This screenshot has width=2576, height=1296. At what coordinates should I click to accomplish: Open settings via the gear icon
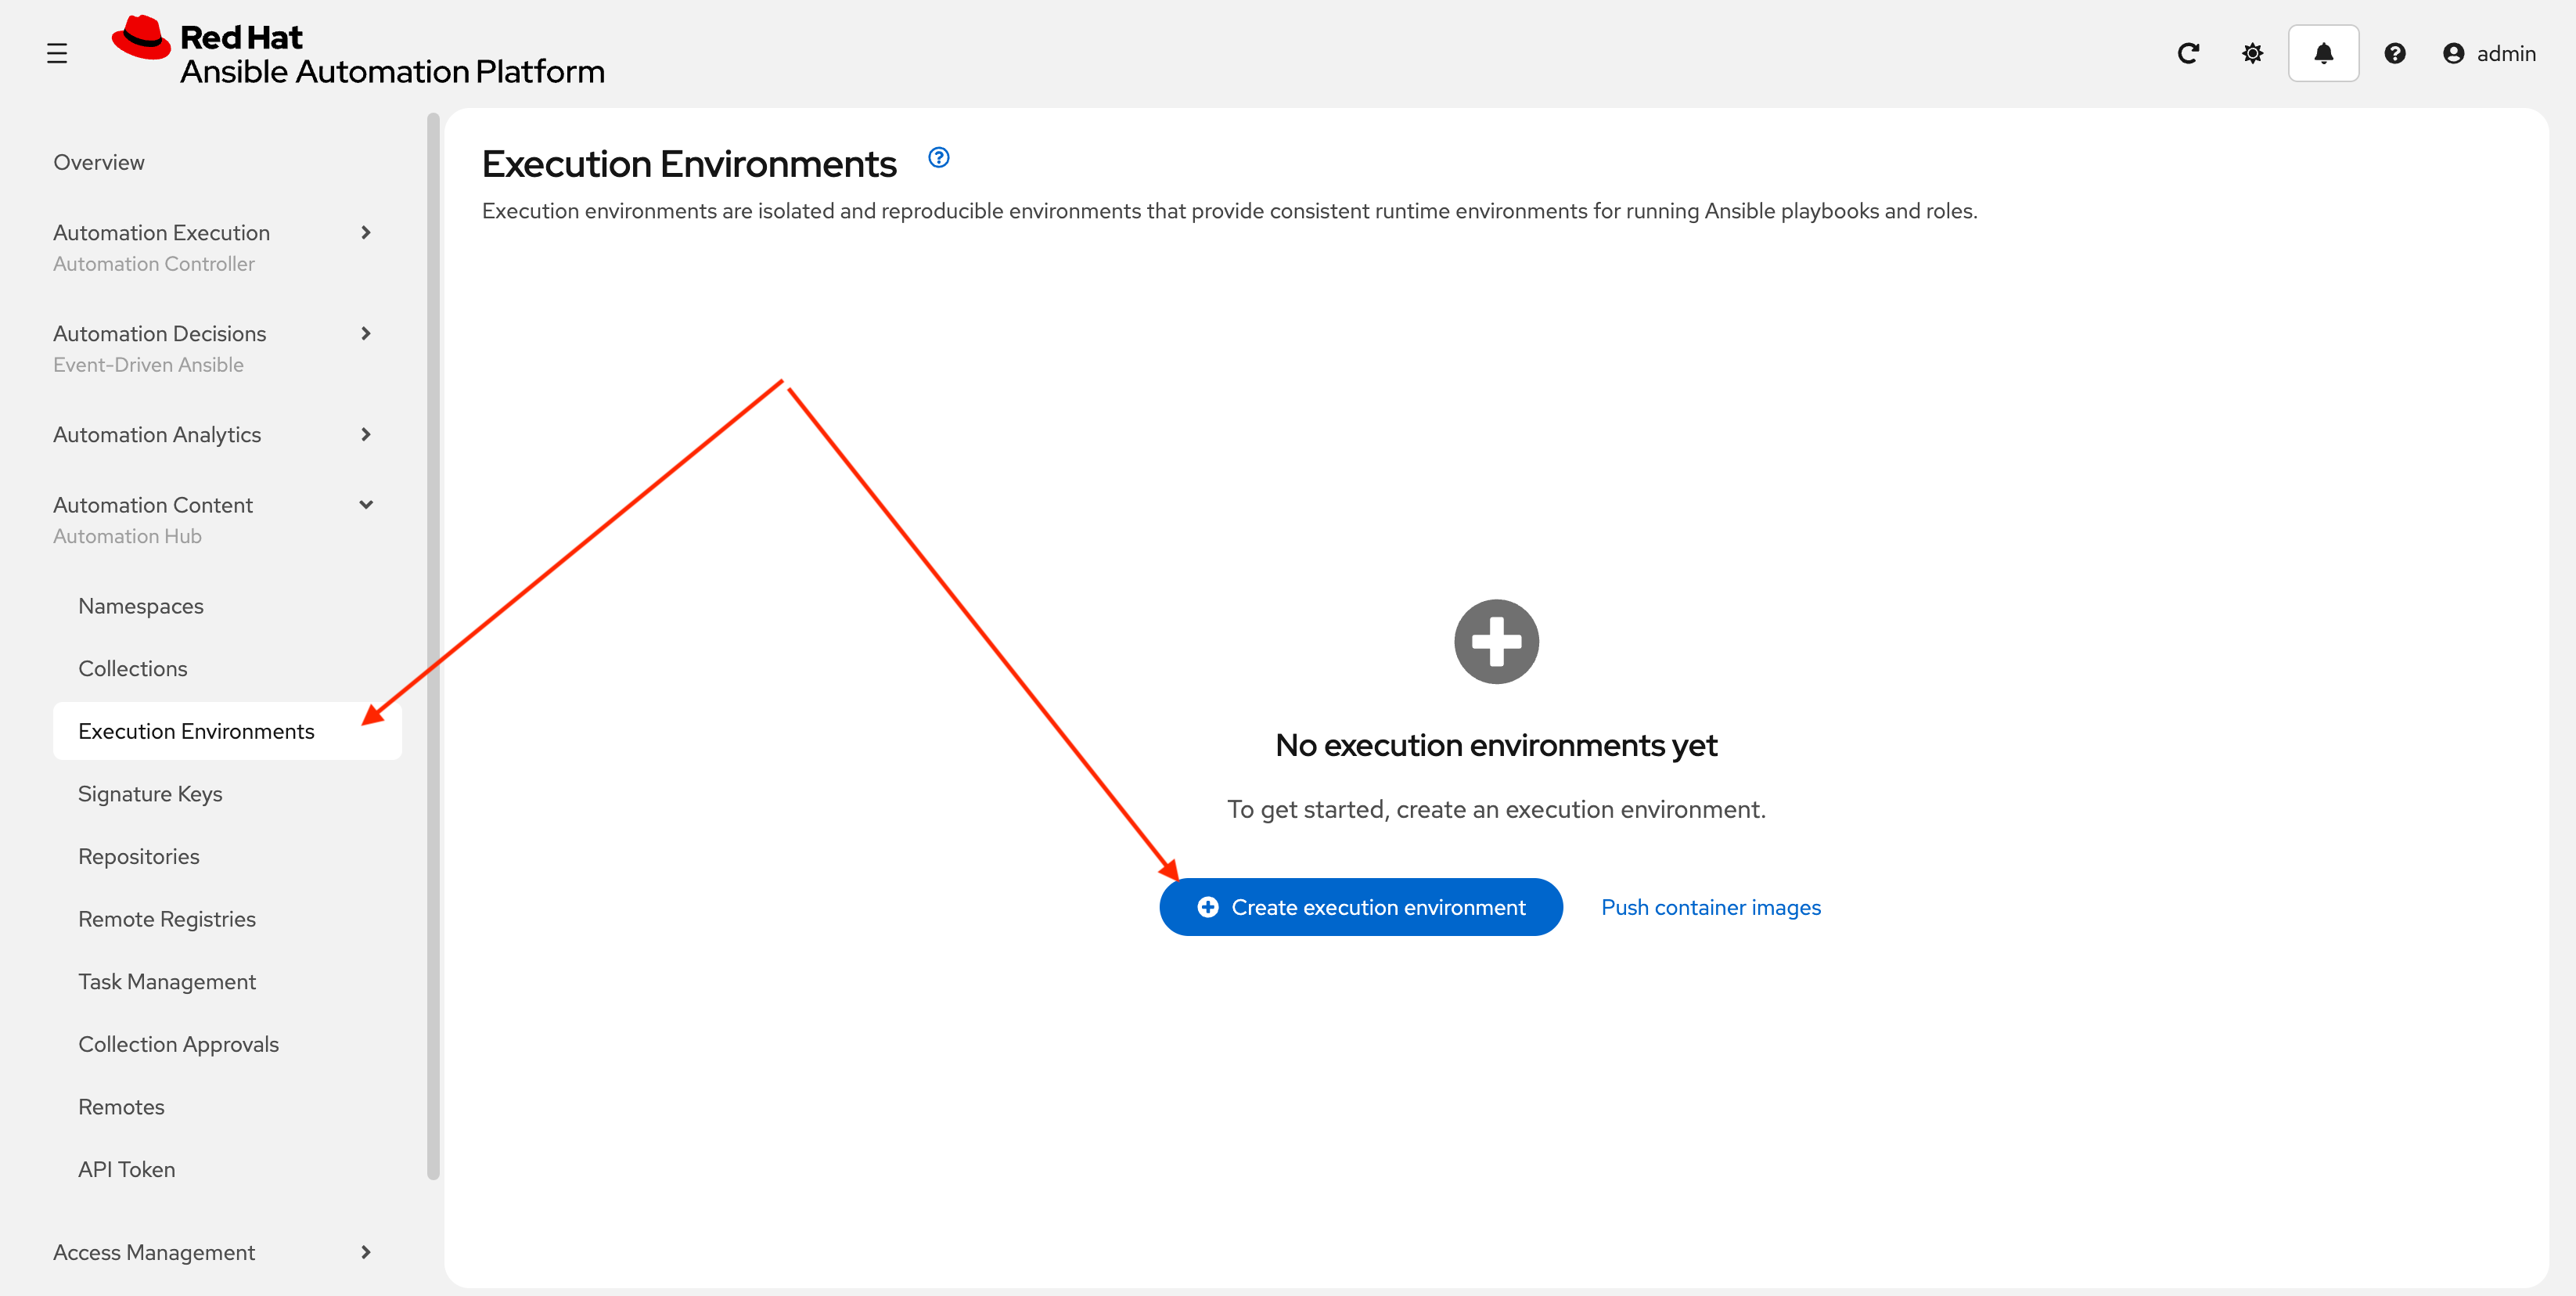[x=2252, y=53]
